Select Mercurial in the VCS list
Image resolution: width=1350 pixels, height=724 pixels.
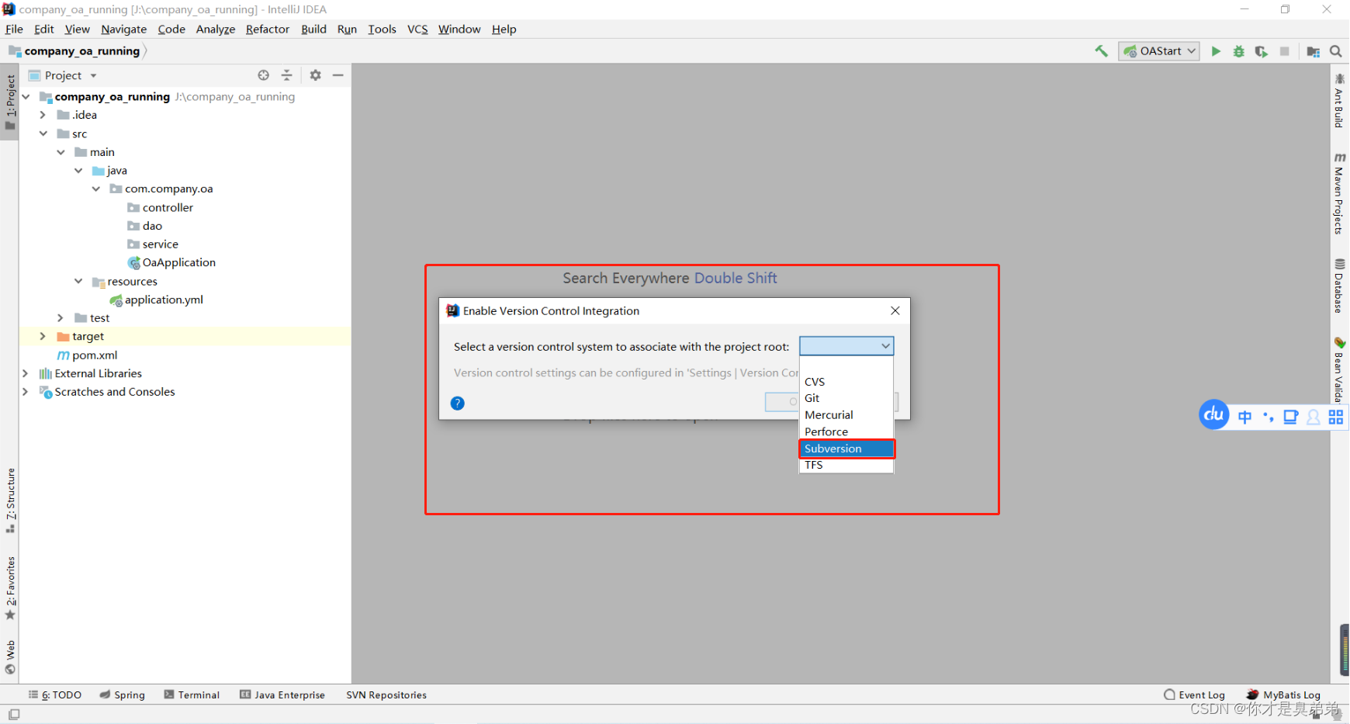tap(846, 415)
